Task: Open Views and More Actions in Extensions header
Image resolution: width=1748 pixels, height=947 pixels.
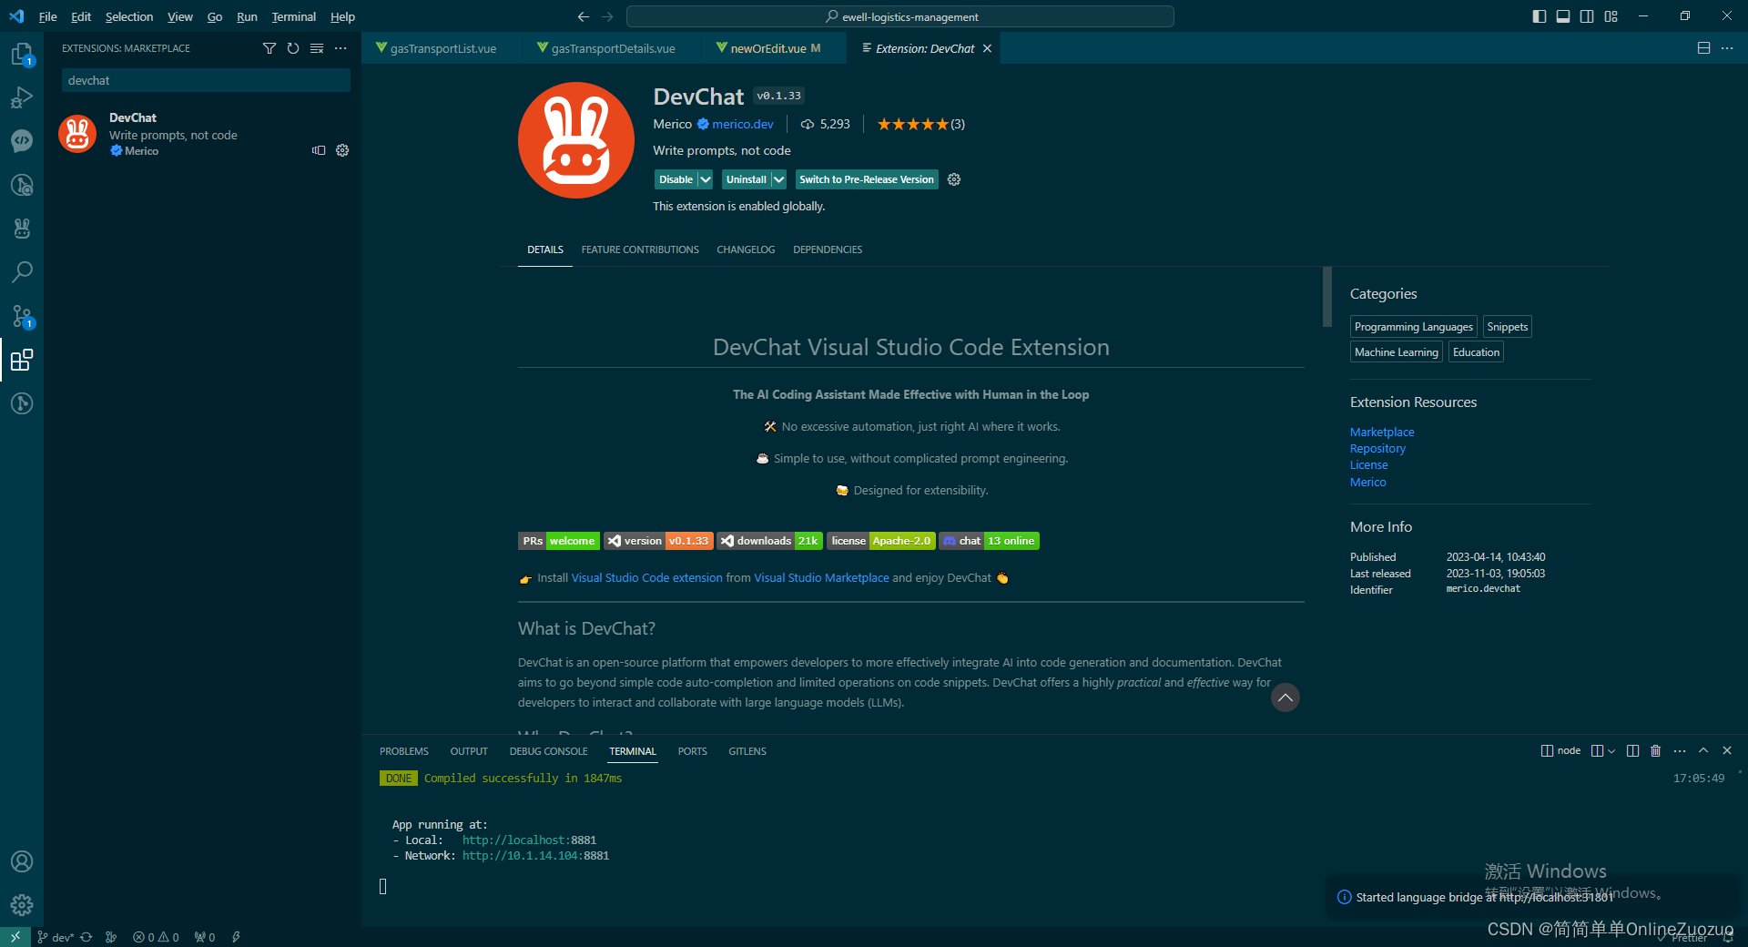Action: point(340,48)
